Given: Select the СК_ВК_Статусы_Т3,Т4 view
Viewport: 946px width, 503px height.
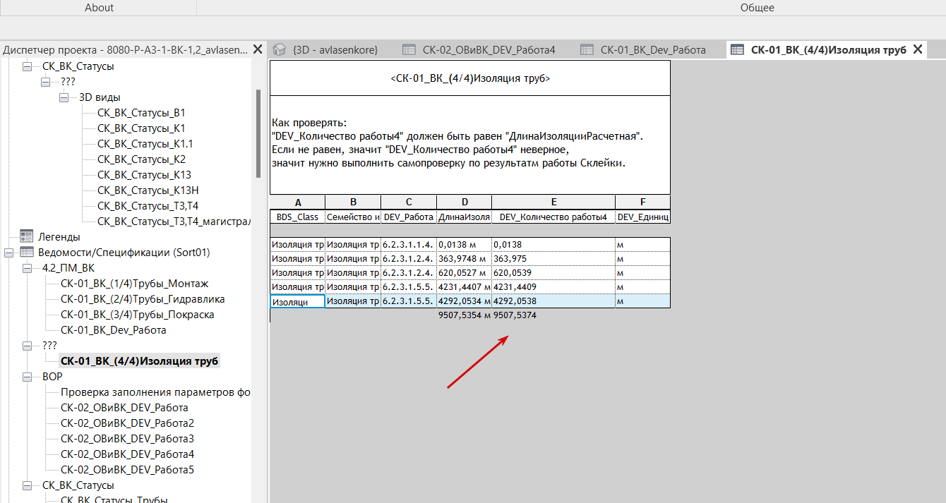Looking at the screenshot, I should click(148, 205).
